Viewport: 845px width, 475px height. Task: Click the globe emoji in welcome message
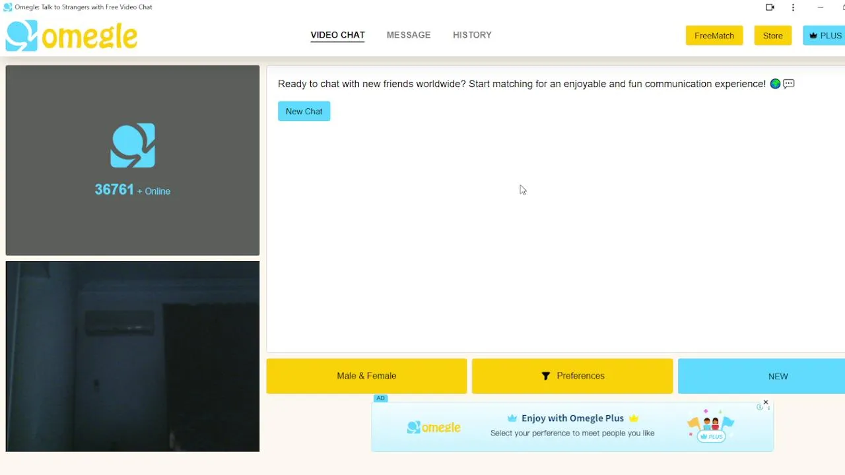775,84
